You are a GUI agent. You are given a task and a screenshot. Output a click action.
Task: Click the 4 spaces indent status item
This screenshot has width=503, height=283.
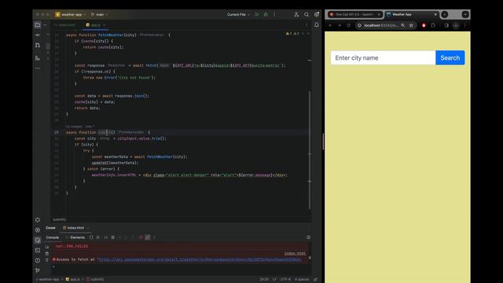[302, 280]
